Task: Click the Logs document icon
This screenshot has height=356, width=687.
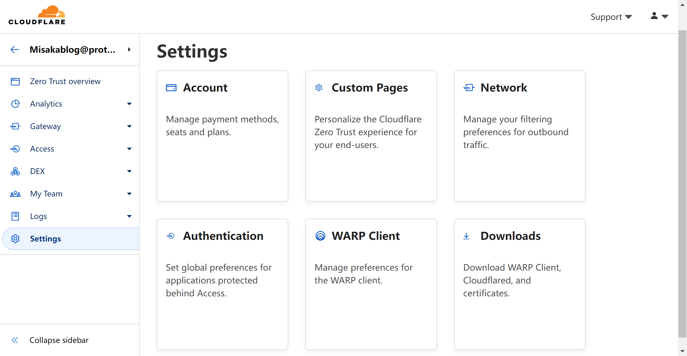Action: click(x=15, y=216)
